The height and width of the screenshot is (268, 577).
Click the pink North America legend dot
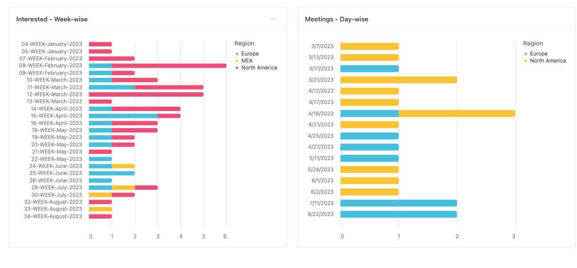(x=237, y=68)
